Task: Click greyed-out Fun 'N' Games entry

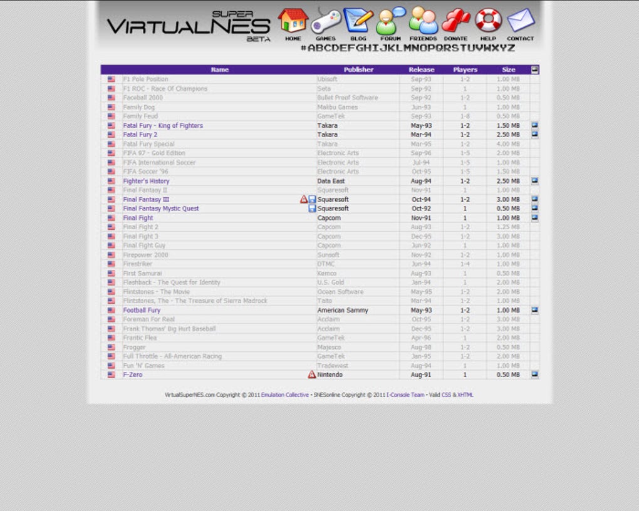Action: pos(143,366)
